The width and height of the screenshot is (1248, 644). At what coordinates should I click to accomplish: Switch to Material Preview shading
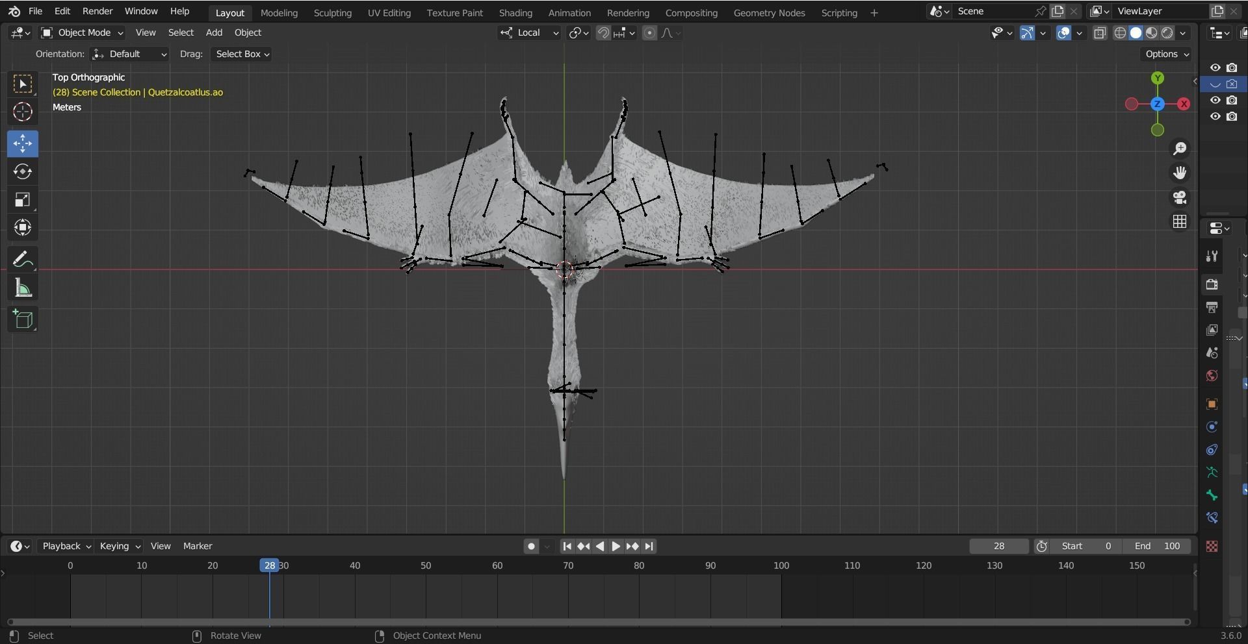tap(1151, 32)
